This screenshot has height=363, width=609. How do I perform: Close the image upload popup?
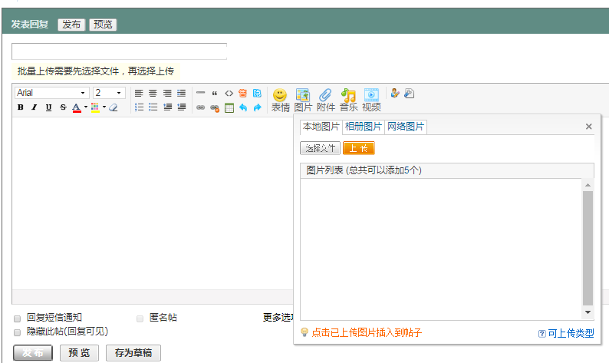[589, 127]
